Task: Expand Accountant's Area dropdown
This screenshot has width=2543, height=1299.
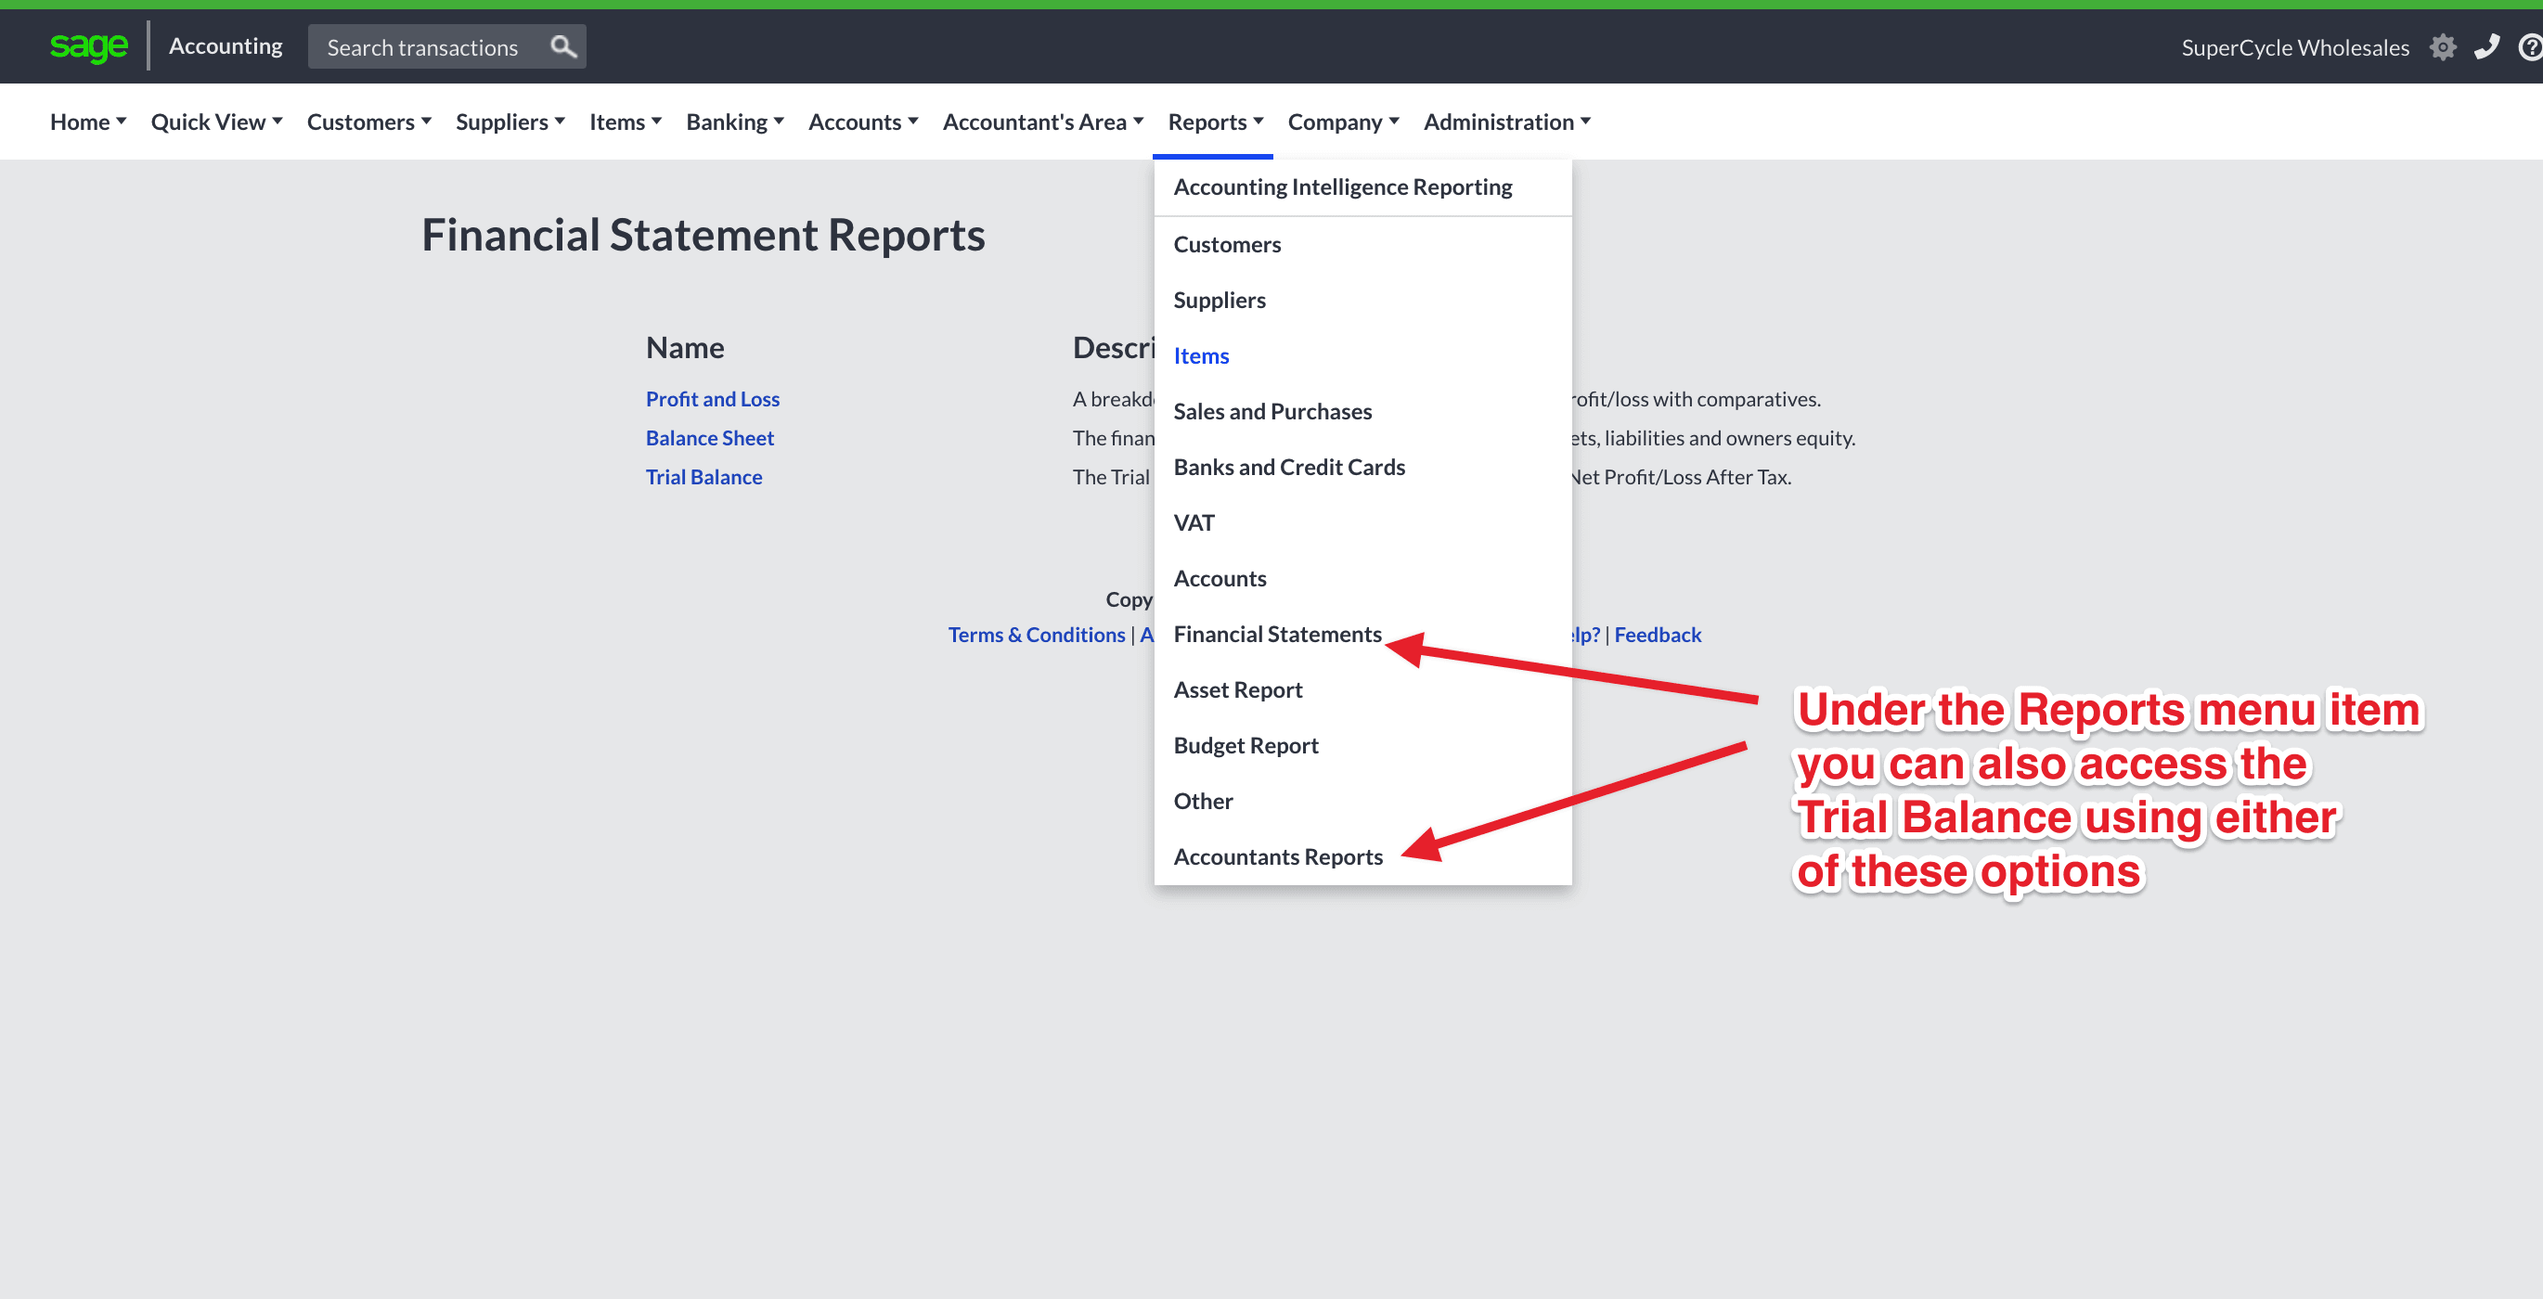Action: pos(1042,122)
